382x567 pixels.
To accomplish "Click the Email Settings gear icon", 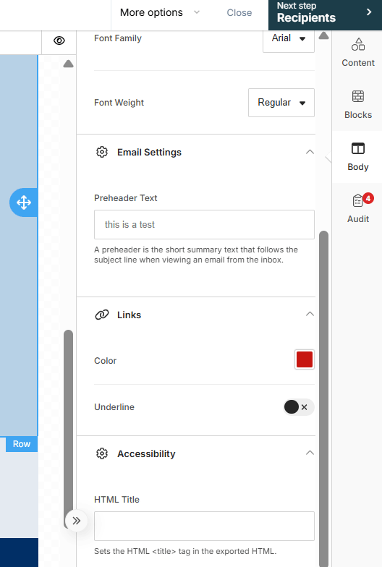I will [x=102, y=152].
